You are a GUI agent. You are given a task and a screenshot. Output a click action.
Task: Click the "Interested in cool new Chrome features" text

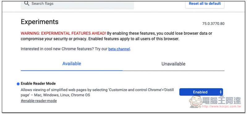[57, 49]
